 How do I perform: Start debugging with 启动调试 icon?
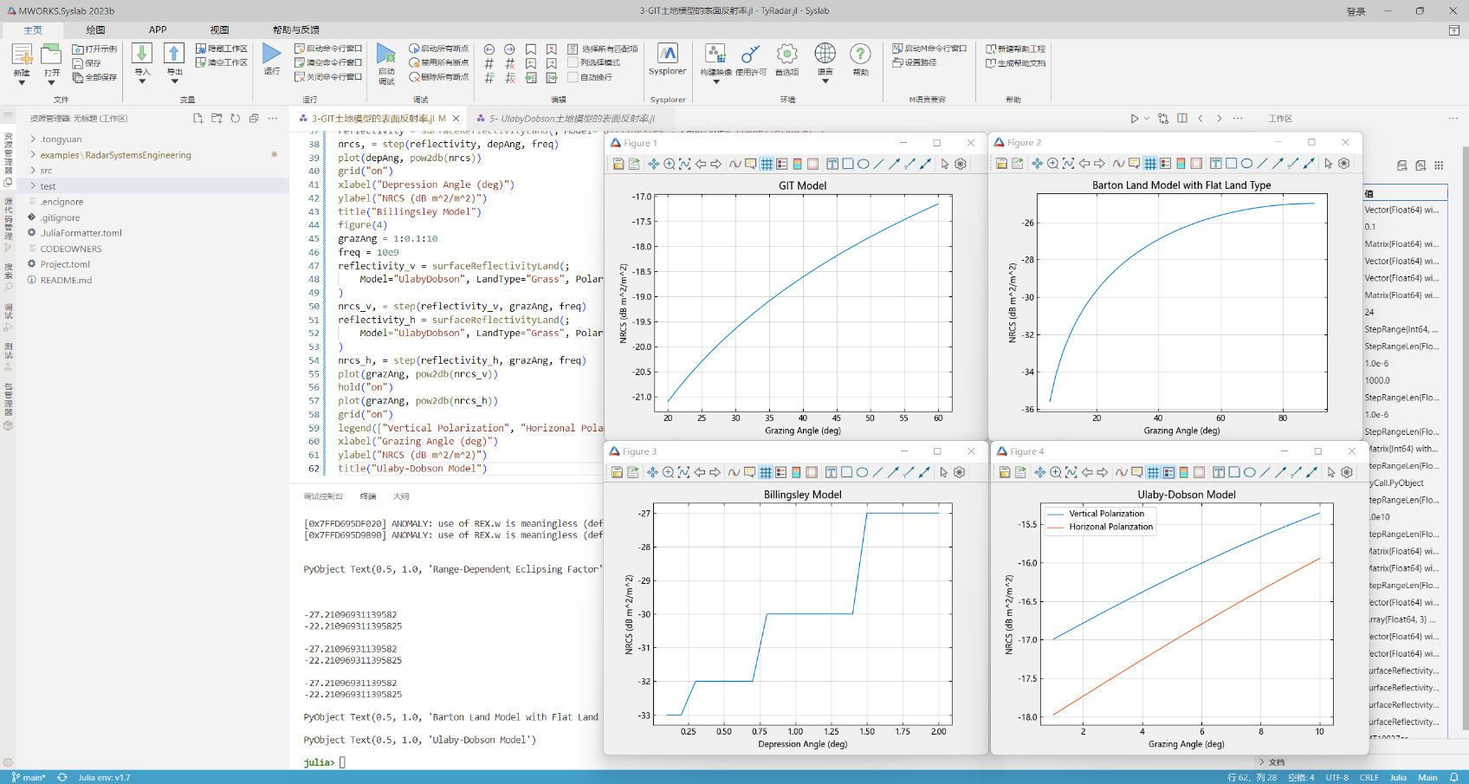386,55
